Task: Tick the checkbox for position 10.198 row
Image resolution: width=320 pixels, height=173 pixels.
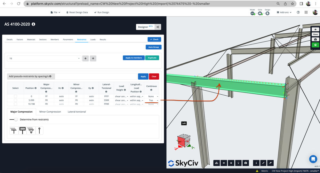Action: (x=15, y=104)
